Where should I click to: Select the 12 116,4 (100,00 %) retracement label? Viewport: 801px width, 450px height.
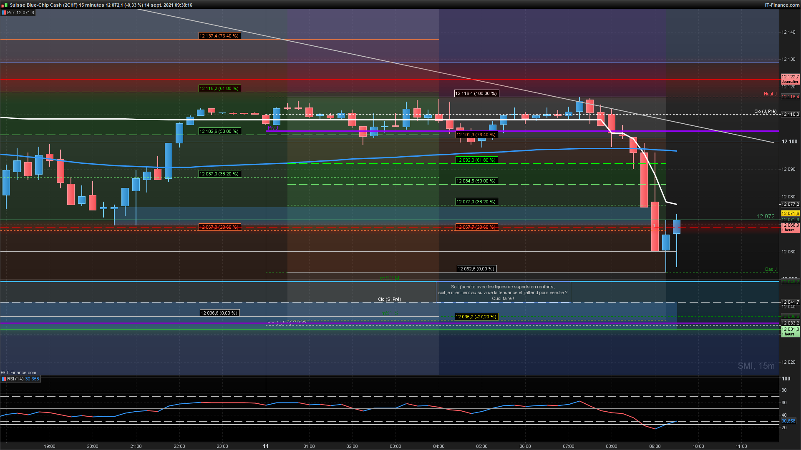[x=476, y=93]
